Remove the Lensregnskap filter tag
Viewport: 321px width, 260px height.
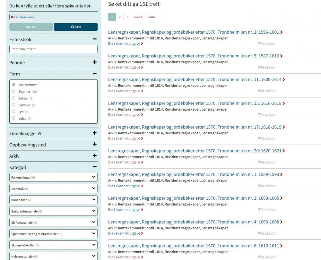(12, 17)
